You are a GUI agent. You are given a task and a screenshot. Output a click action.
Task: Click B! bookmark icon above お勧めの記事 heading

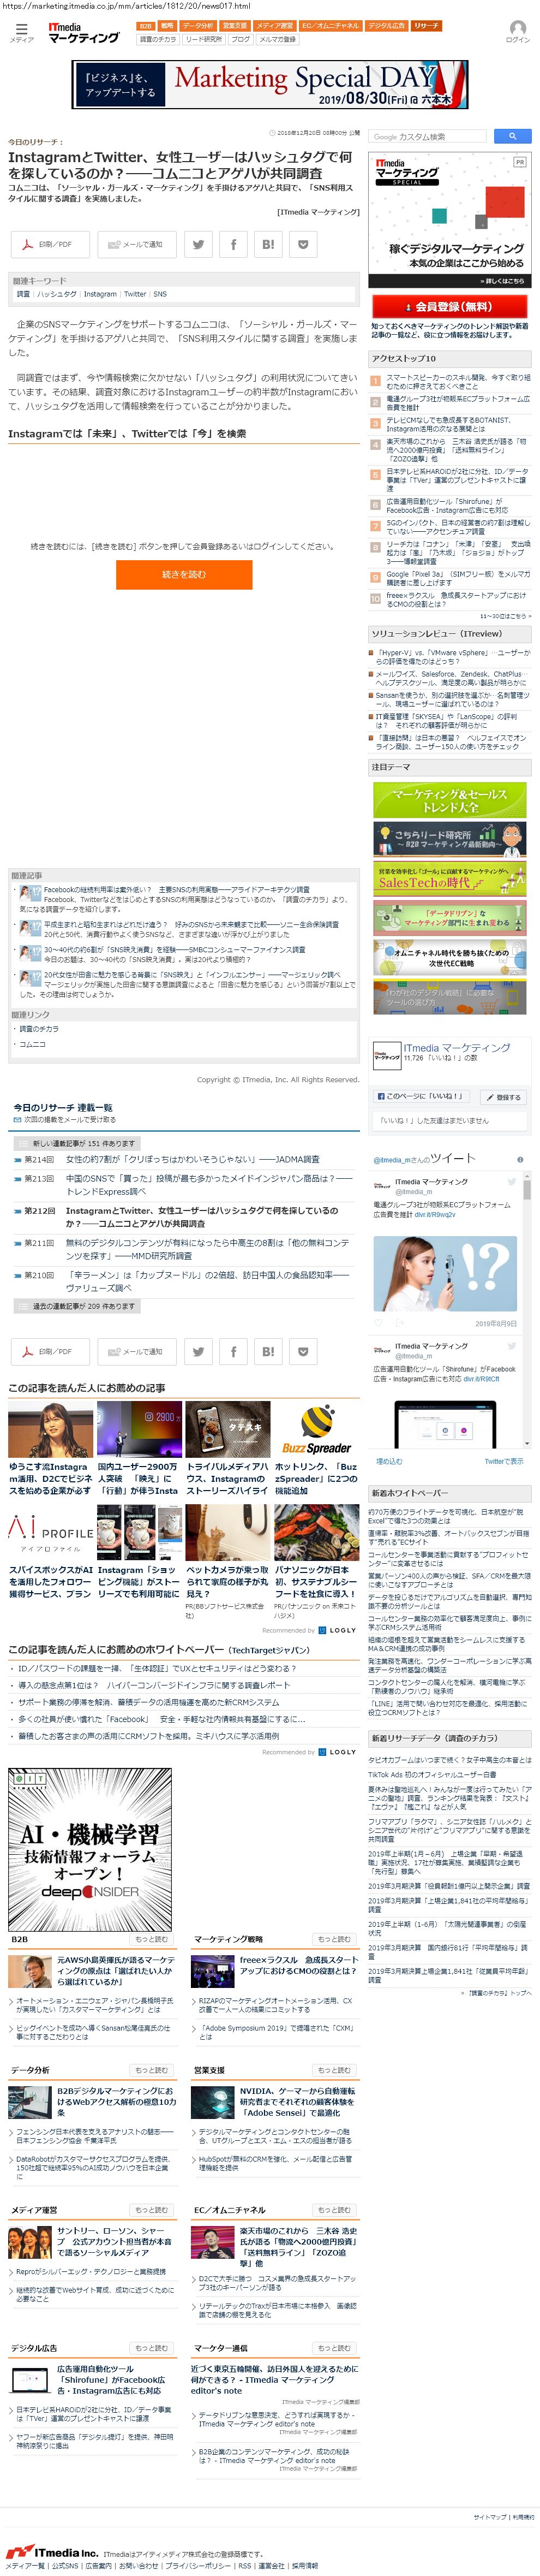tap(268, 1351)
